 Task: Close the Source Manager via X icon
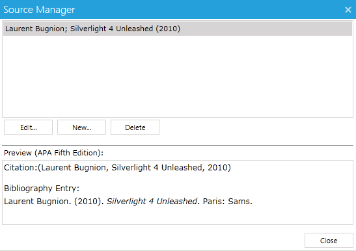(x=348, y=10)
